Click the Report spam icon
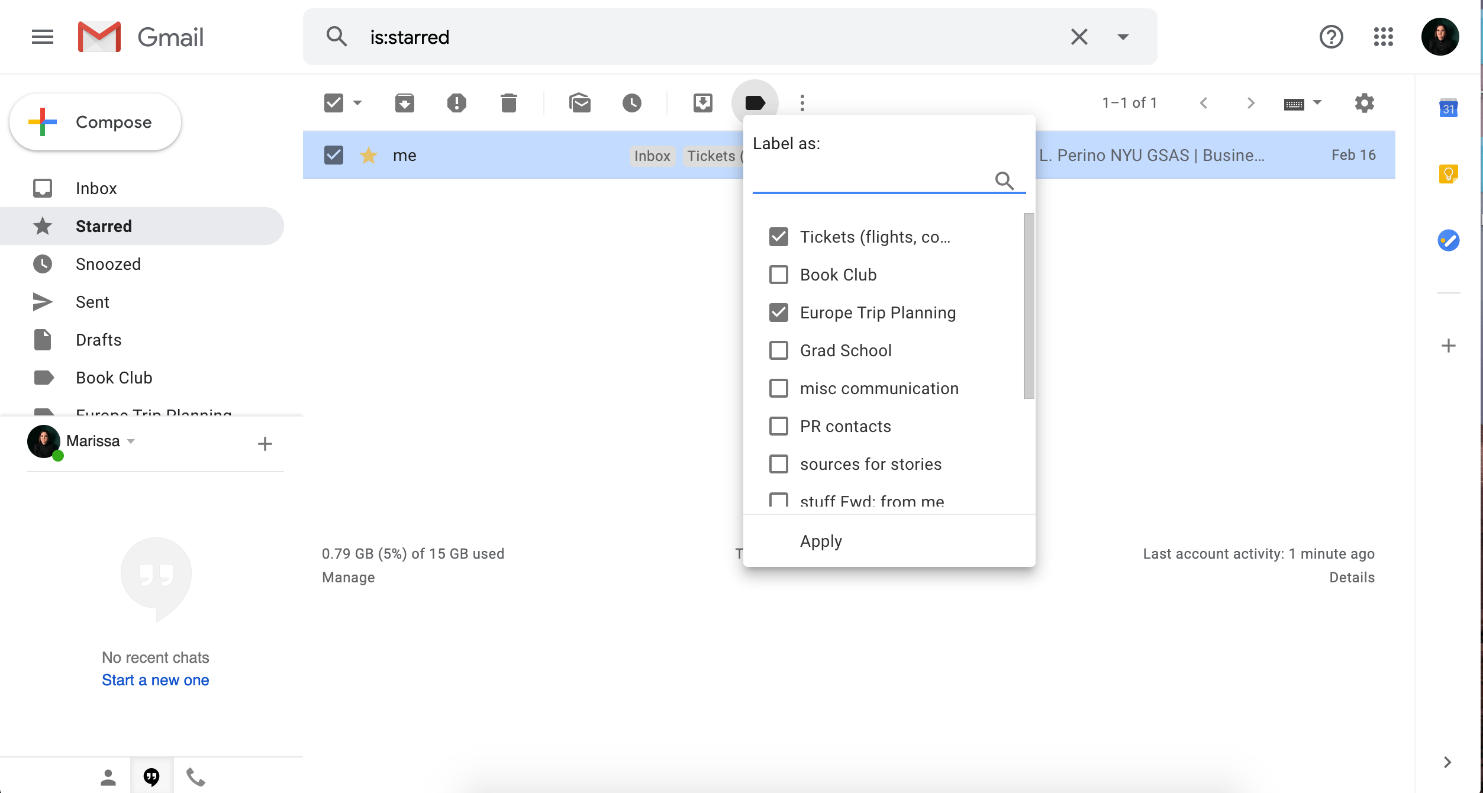The image size is (1483, 793). point(456,103)
